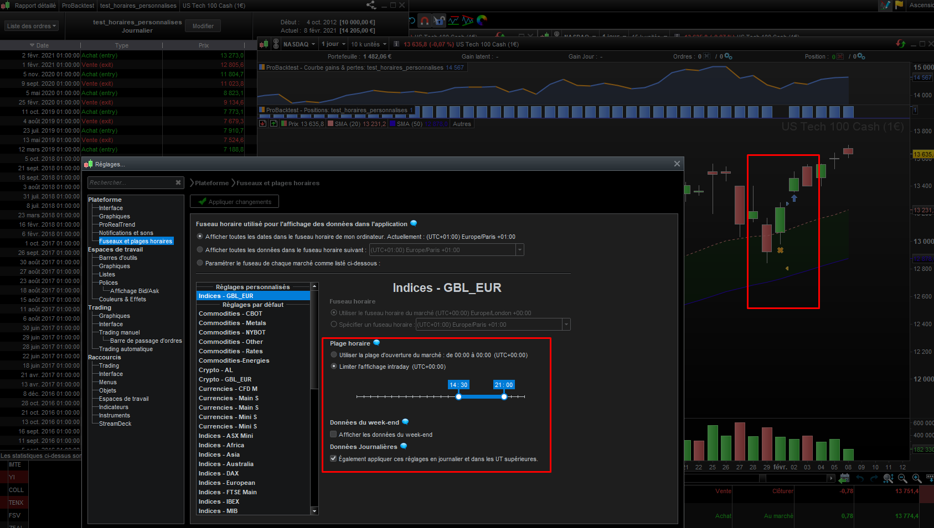This screenshot has height=528, width=934.
Task: Open the '1 jour' timeframe dropdown
Action: 333,44
